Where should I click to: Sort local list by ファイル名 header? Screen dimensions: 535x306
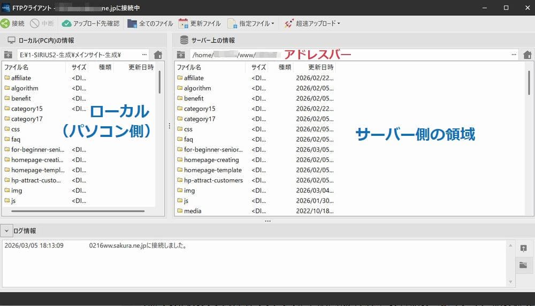[x=16, y=67]
